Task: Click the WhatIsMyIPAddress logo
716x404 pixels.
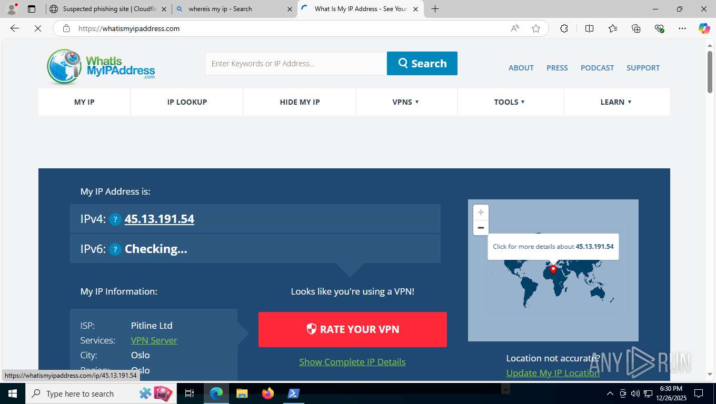Action: 101,67
